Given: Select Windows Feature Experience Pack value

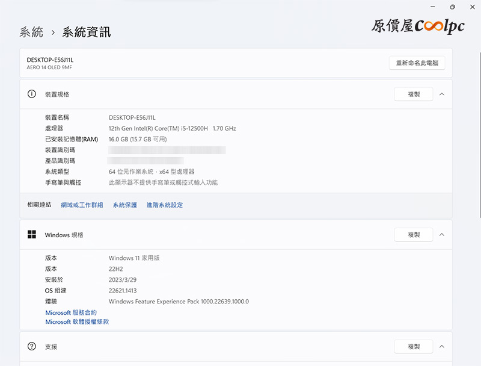Looking at the screenshot, I should (x=179, y=302).
